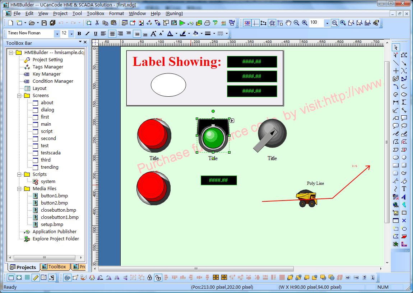
Task: Click the Paste clipboard icon
Action: pyautogui.click(x=113, y=23)
